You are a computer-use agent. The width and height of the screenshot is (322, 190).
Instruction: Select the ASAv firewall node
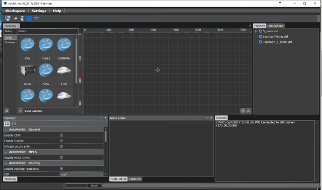46,71
